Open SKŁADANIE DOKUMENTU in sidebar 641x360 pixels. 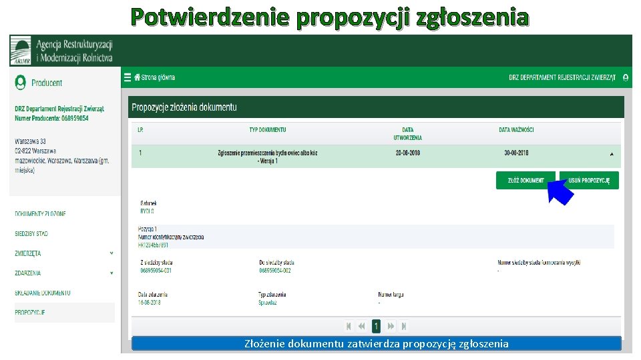(43, 293)
